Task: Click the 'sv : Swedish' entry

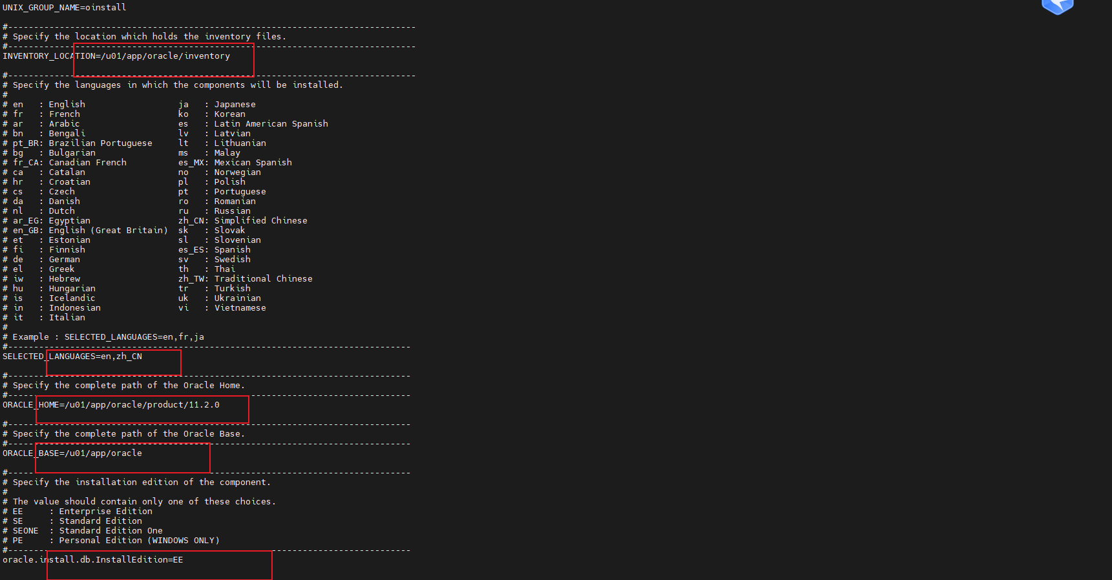Action: pyautogui.click(x=215, y=260)
